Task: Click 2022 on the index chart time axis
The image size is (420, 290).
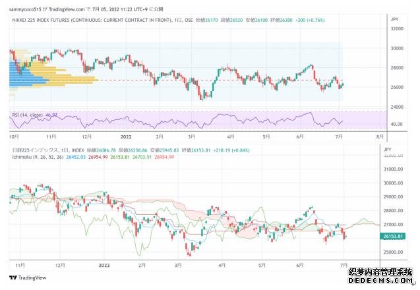Action: point(104,266)
